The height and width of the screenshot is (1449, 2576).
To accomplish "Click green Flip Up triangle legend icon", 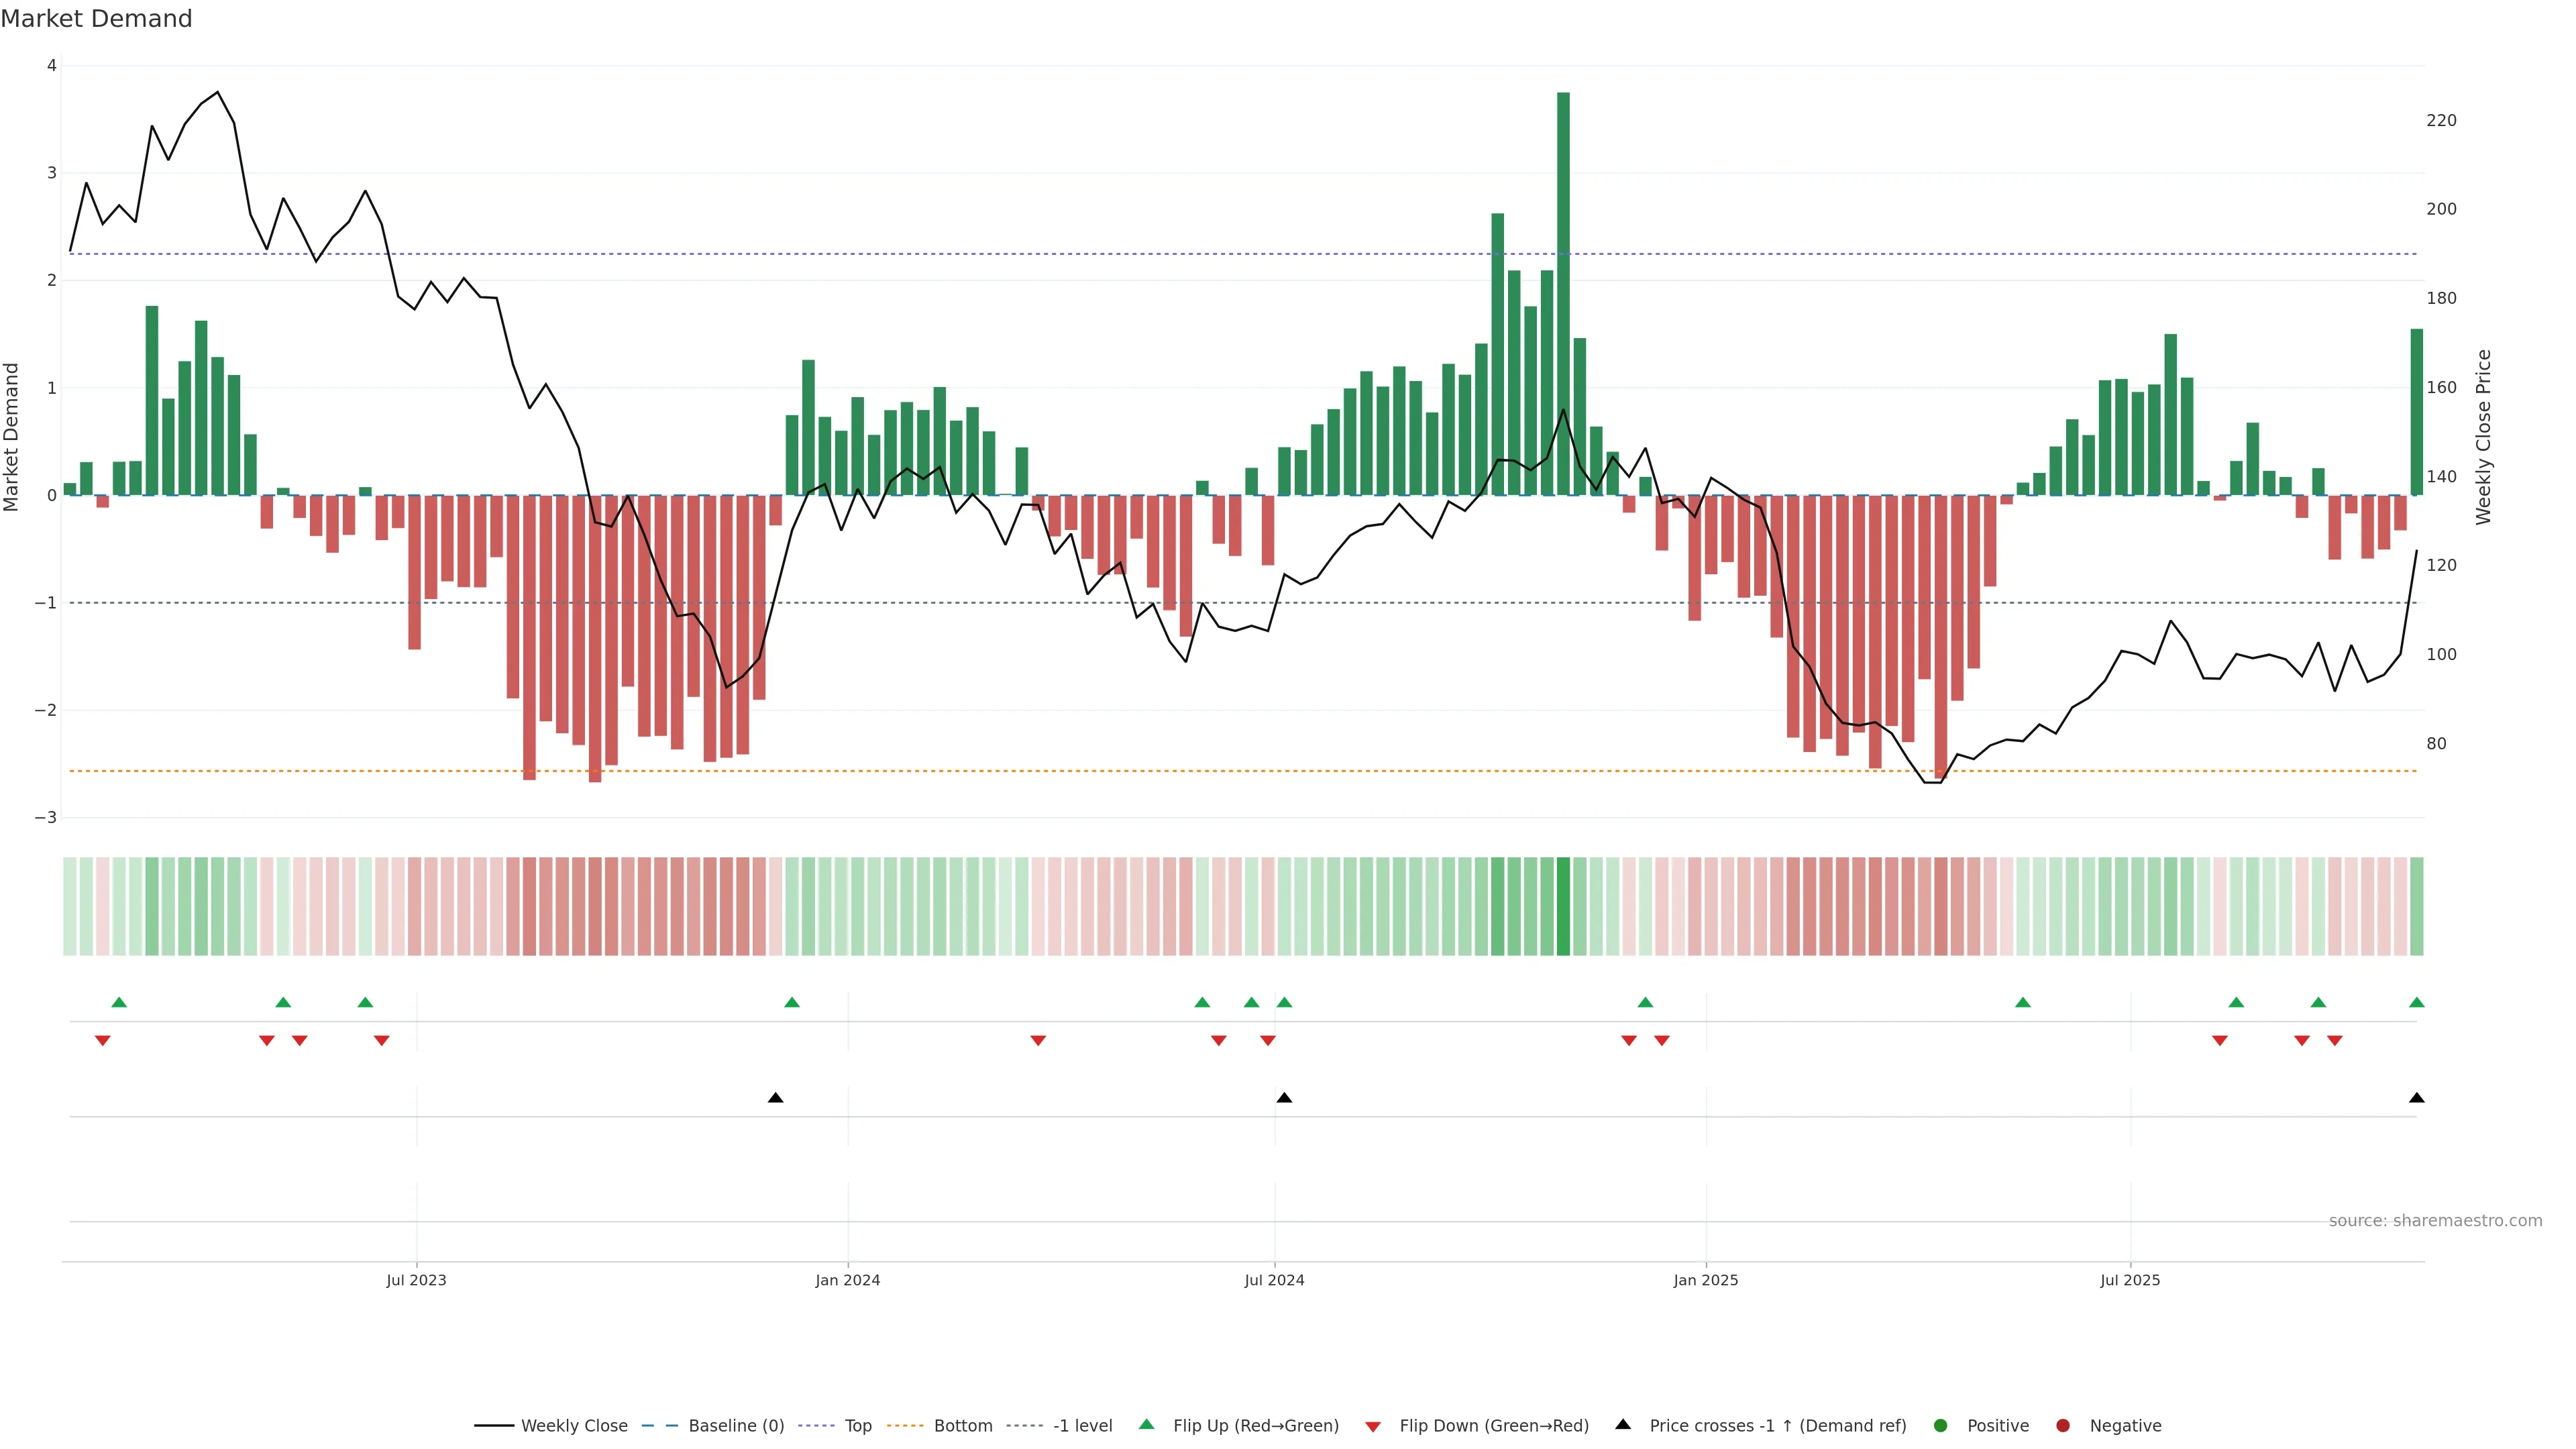I will [x=1147, y=1425].
